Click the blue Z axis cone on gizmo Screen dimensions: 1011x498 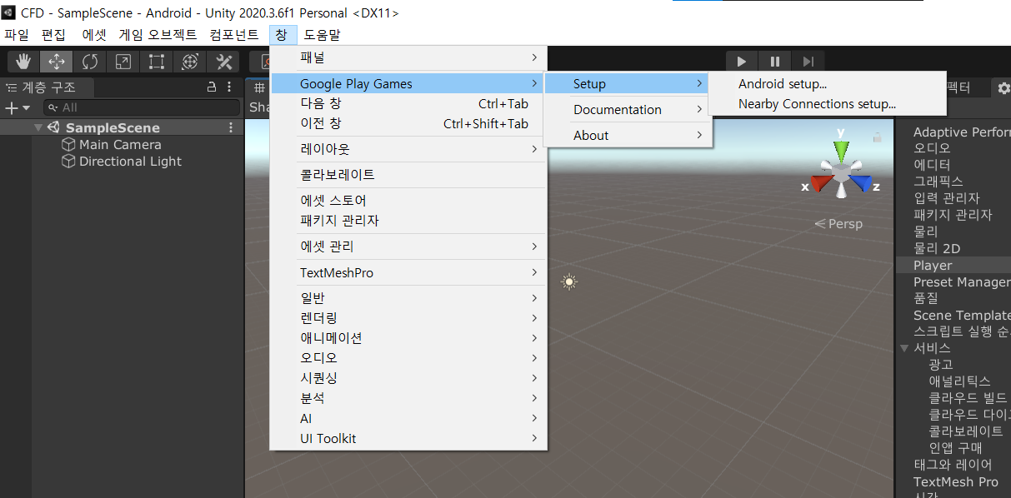[x=861, y=183]
